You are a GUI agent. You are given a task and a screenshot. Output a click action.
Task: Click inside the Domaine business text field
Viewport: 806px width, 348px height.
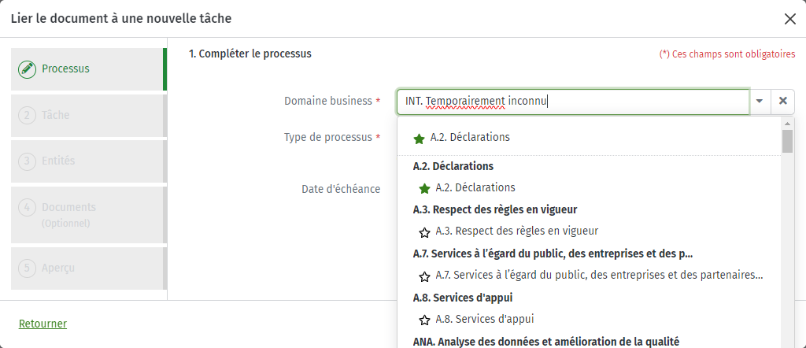pyautogui.click(x=573, y=102)
